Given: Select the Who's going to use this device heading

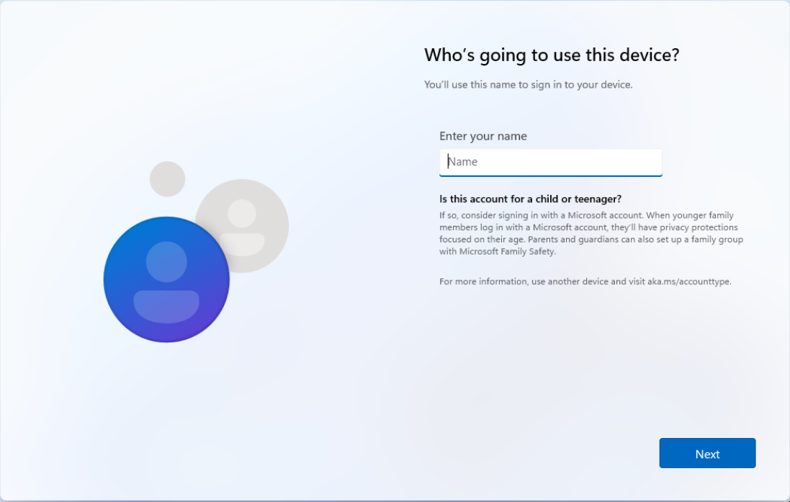Looking at the screenshot, I should point(551,55).
